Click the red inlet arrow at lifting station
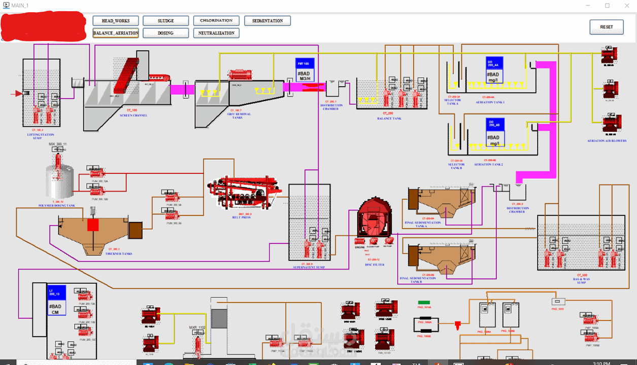637x365 pixels. pyautogui.click(x=18, y=93)
